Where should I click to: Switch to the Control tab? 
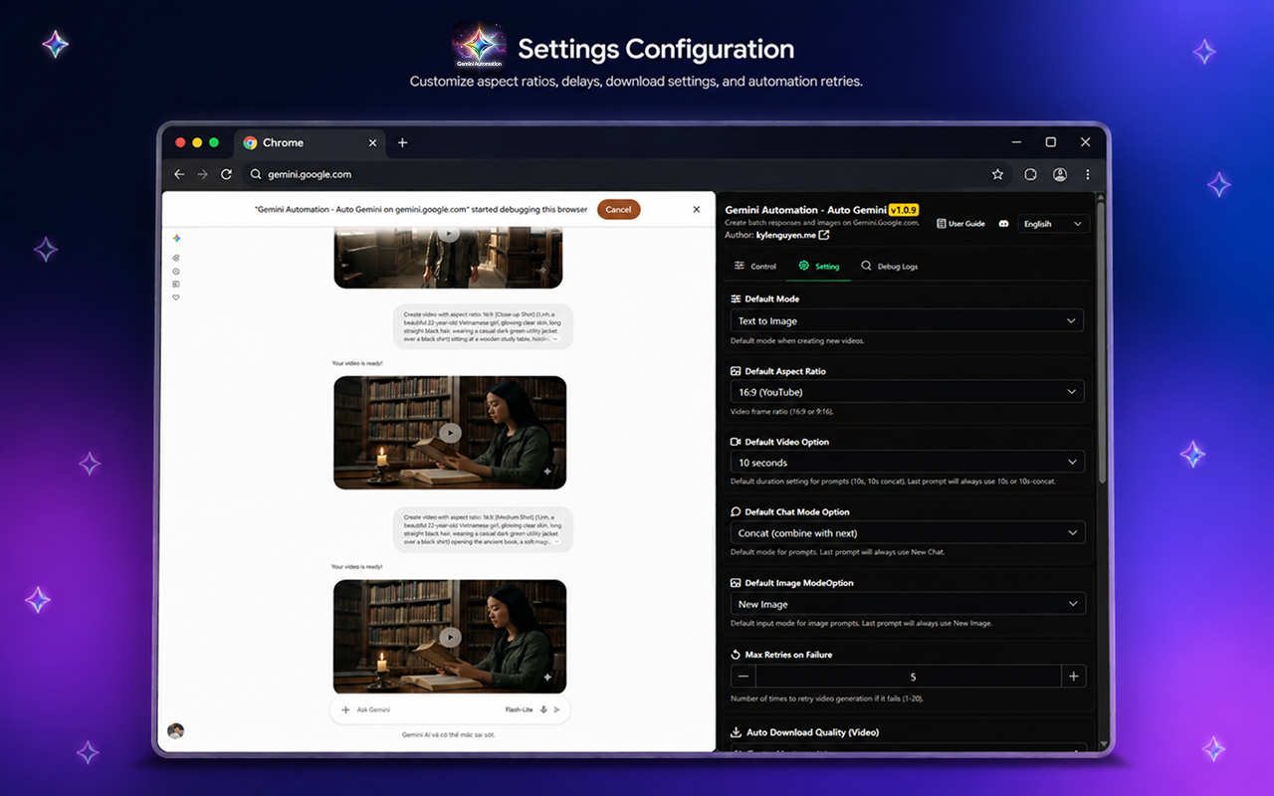click(755, 267)
